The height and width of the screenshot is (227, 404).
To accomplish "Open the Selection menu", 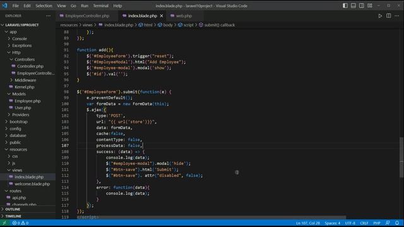I will (44, 6).
